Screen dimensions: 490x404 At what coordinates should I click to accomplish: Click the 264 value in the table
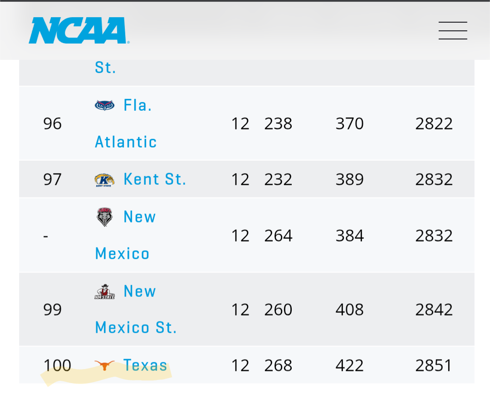click(278, 236)
